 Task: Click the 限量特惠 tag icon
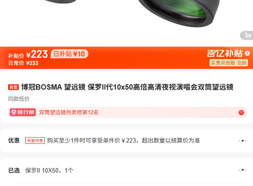pyautogui.click(x=35, y=141)
